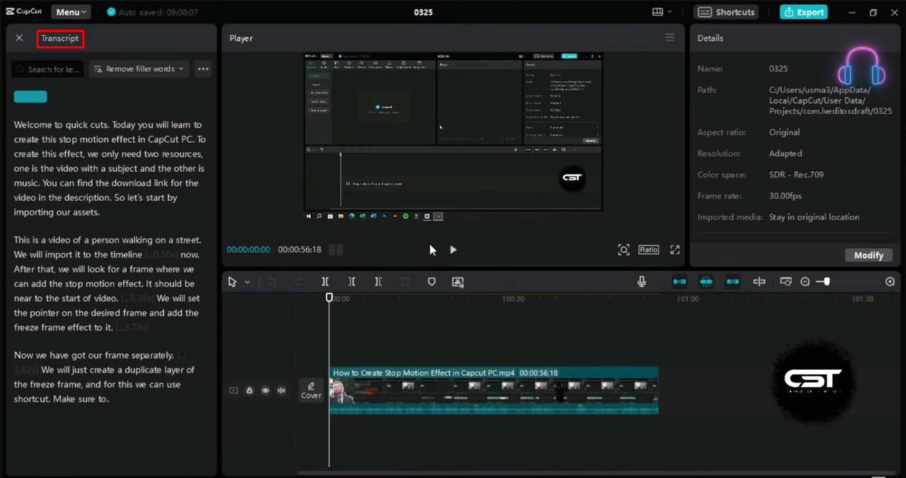Click the Split clip tool in timeline toolbar
This screenshot has height=478, width=906.
coord(325,281)
